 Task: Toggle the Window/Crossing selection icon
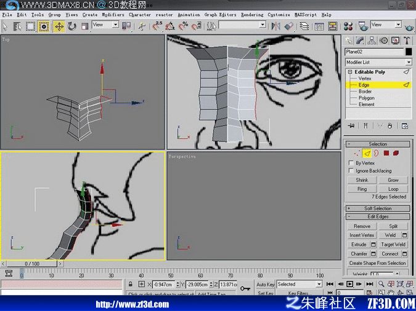pos(44,26)
